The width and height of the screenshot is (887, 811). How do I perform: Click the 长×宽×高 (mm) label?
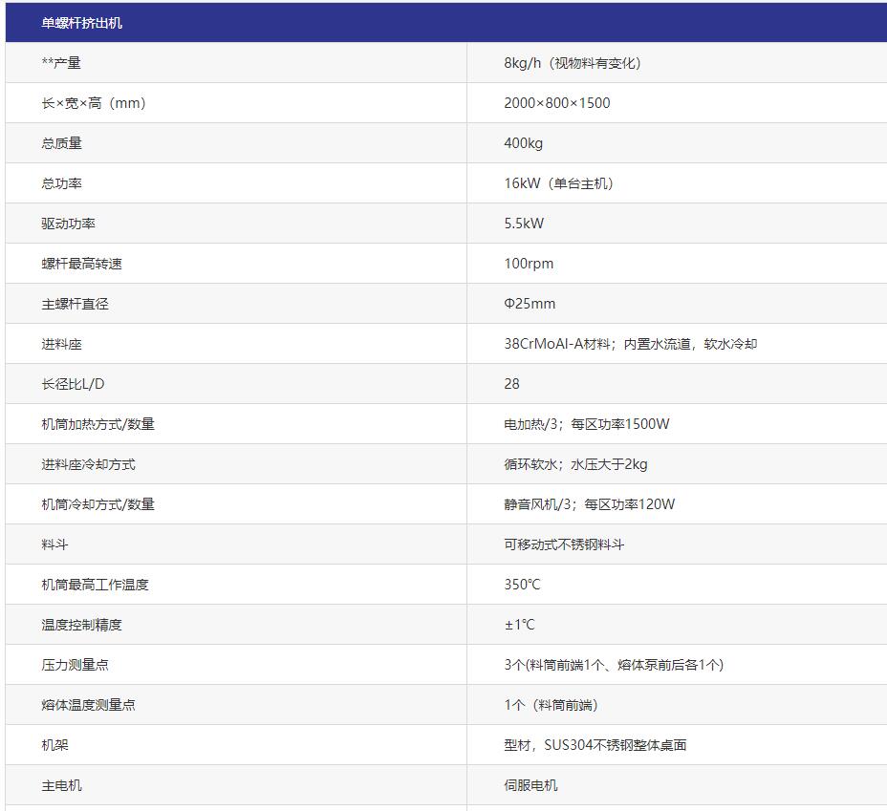click(94, 103)
